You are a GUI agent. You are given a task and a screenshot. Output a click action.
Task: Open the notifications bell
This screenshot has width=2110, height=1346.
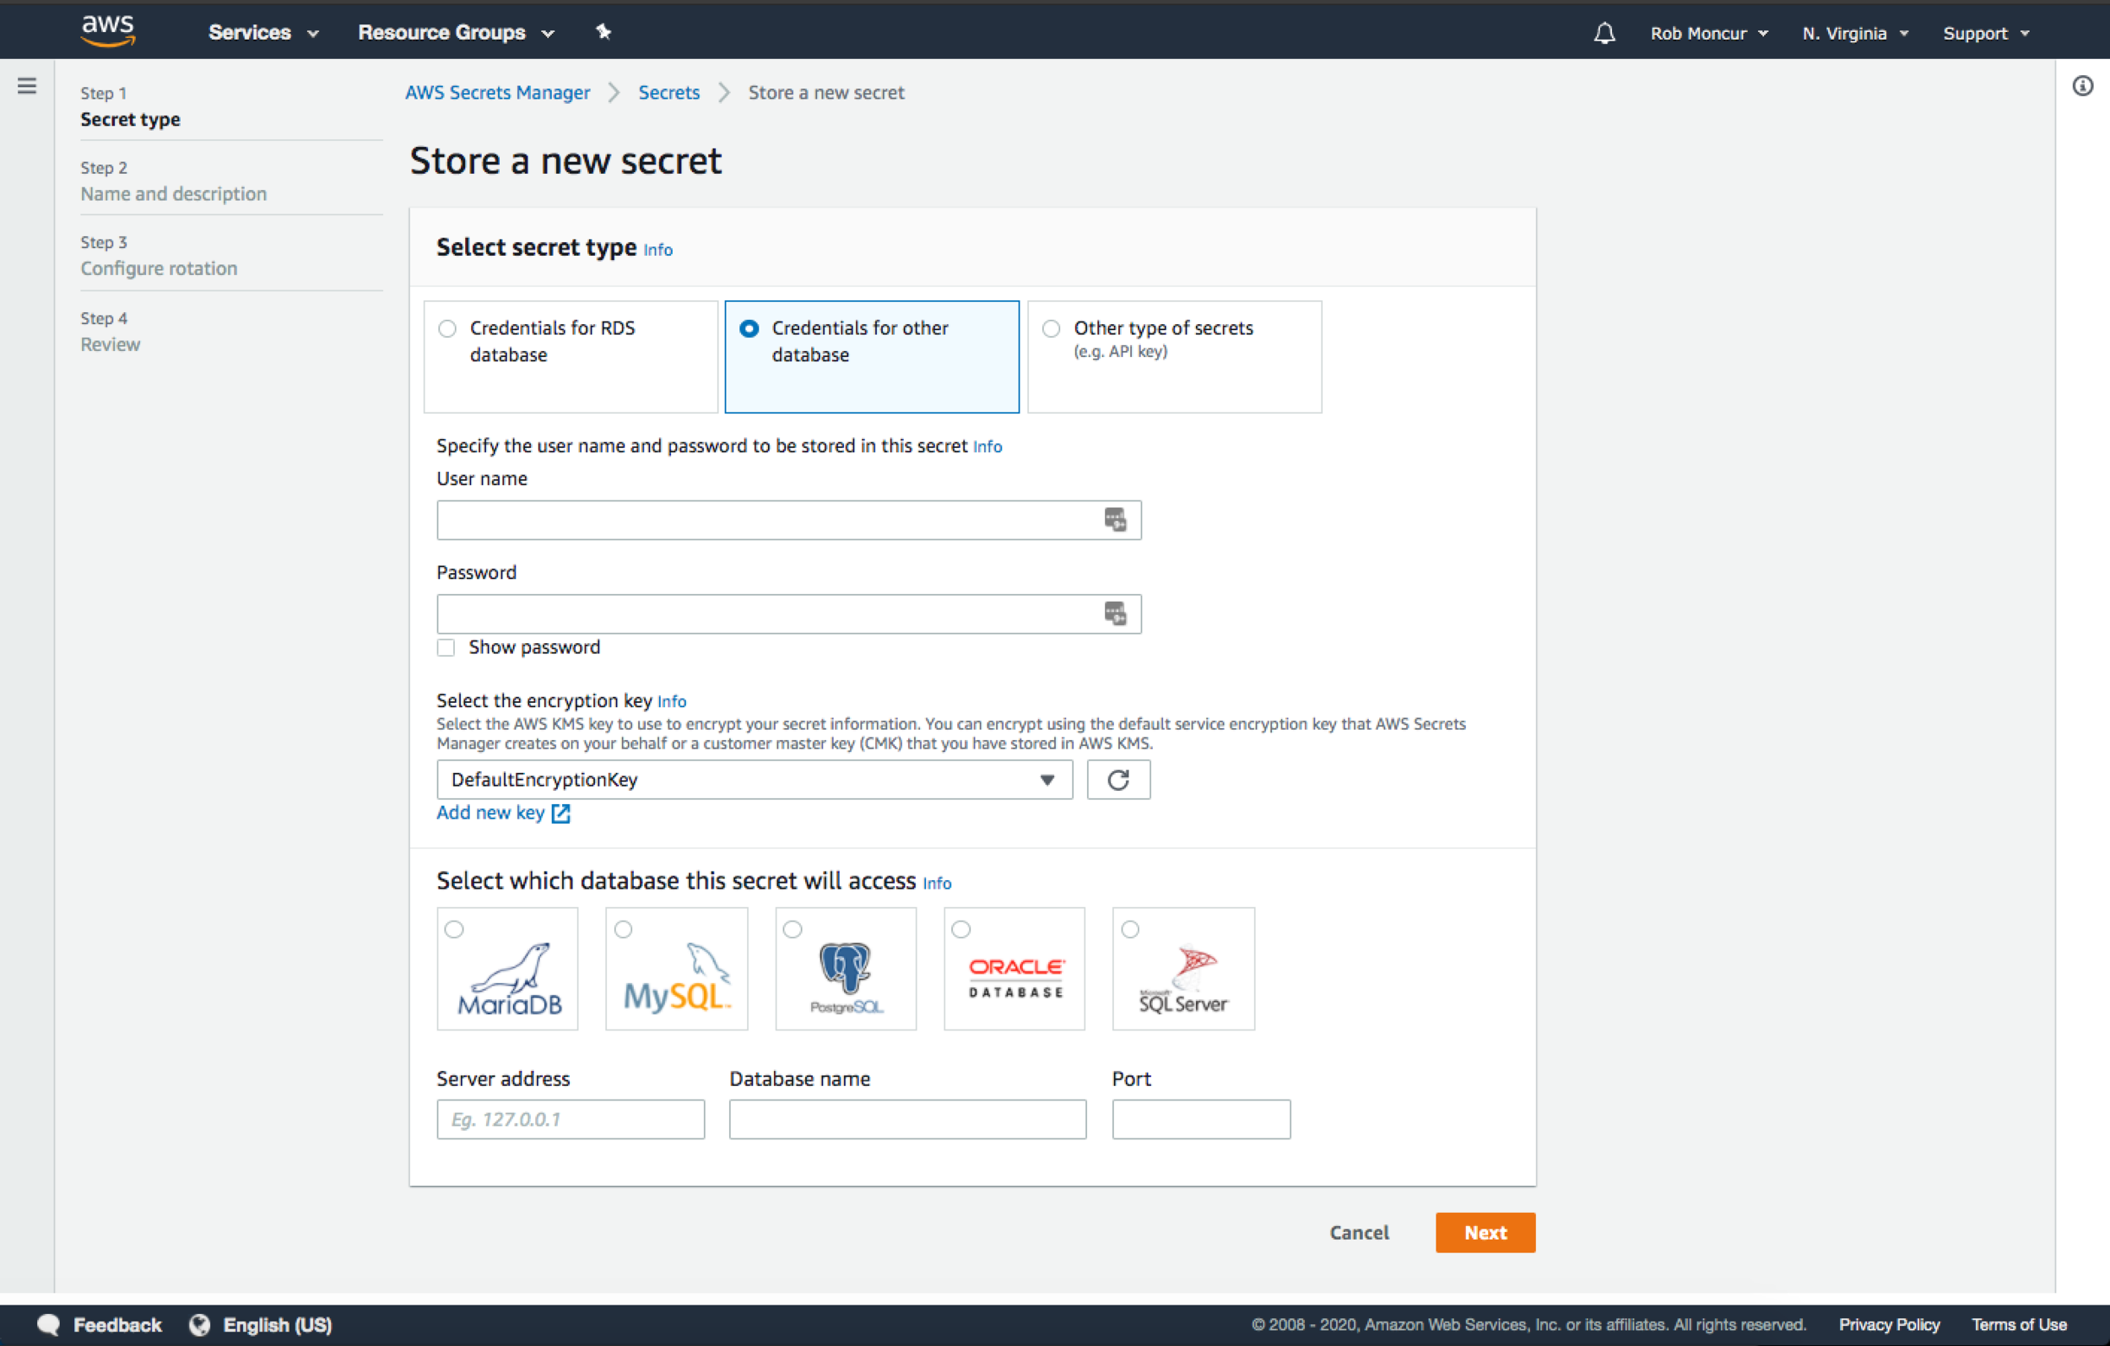click(x=1604, y=33)
